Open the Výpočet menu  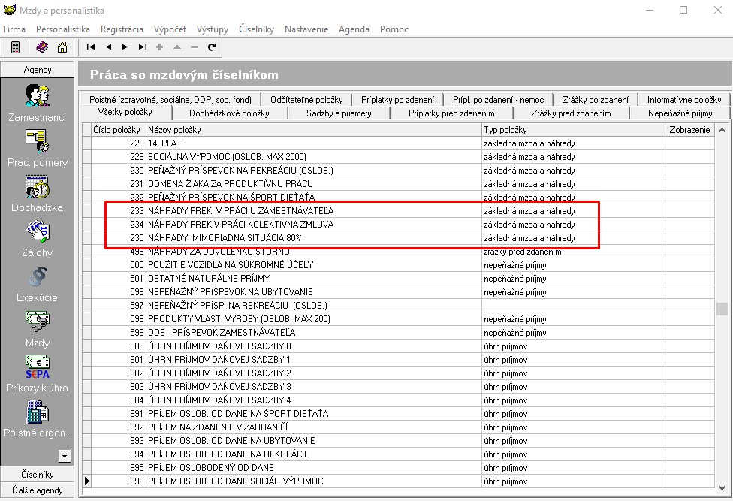[x=170, y=29]
